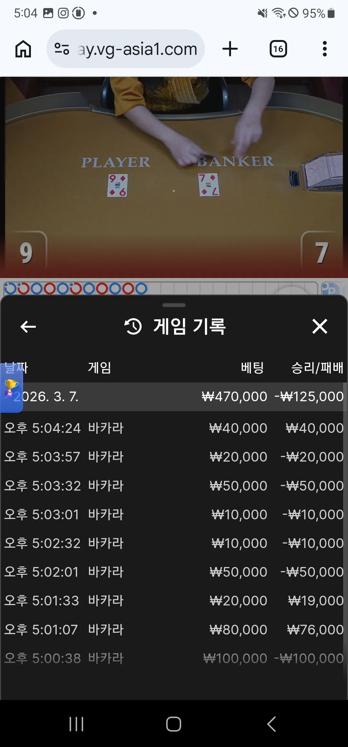This screenshot has height=747, width=348.
Task: Open the 오후 5:00:38 ₩100,000 record
Action: (174, 658)
